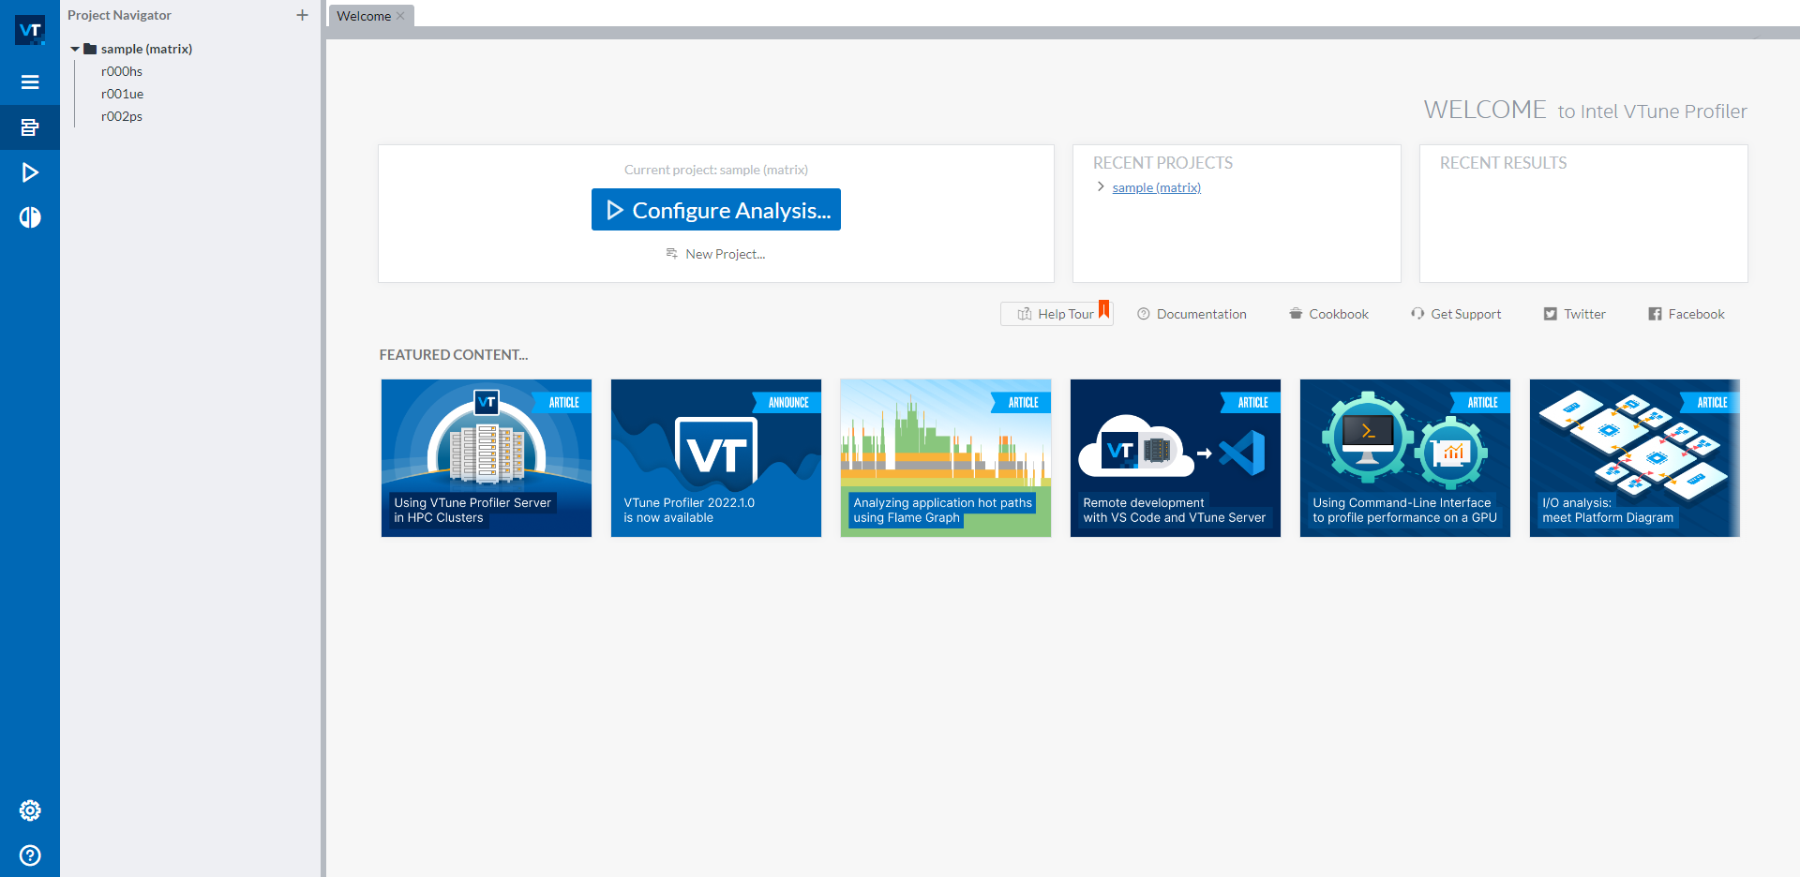The image size is (1800, 877).
Task: Open the hamburger menu in sidebar
Action: tap(30, 82)
